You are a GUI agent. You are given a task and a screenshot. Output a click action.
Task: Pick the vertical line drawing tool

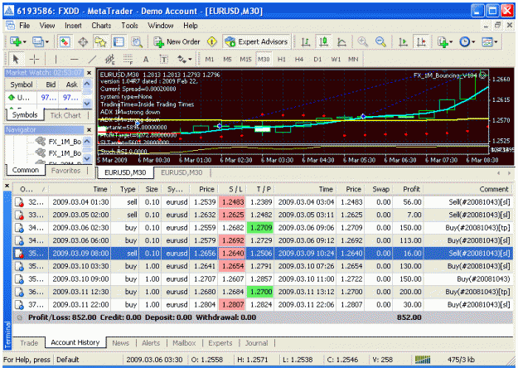56,60
